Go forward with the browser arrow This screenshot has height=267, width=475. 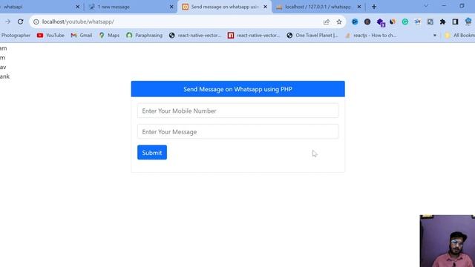click(x=7, y=22)
